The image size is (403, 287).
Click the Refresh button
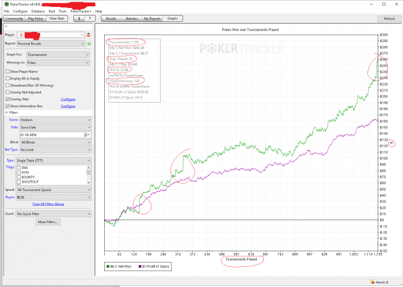tap(389, 19)
